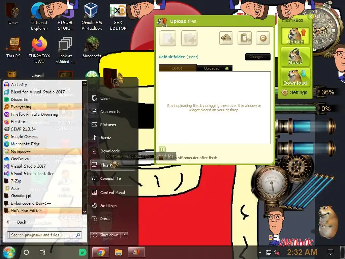Open the Internet Explorer desktop icon
The image size is (345, 259).
pos(39,16)
